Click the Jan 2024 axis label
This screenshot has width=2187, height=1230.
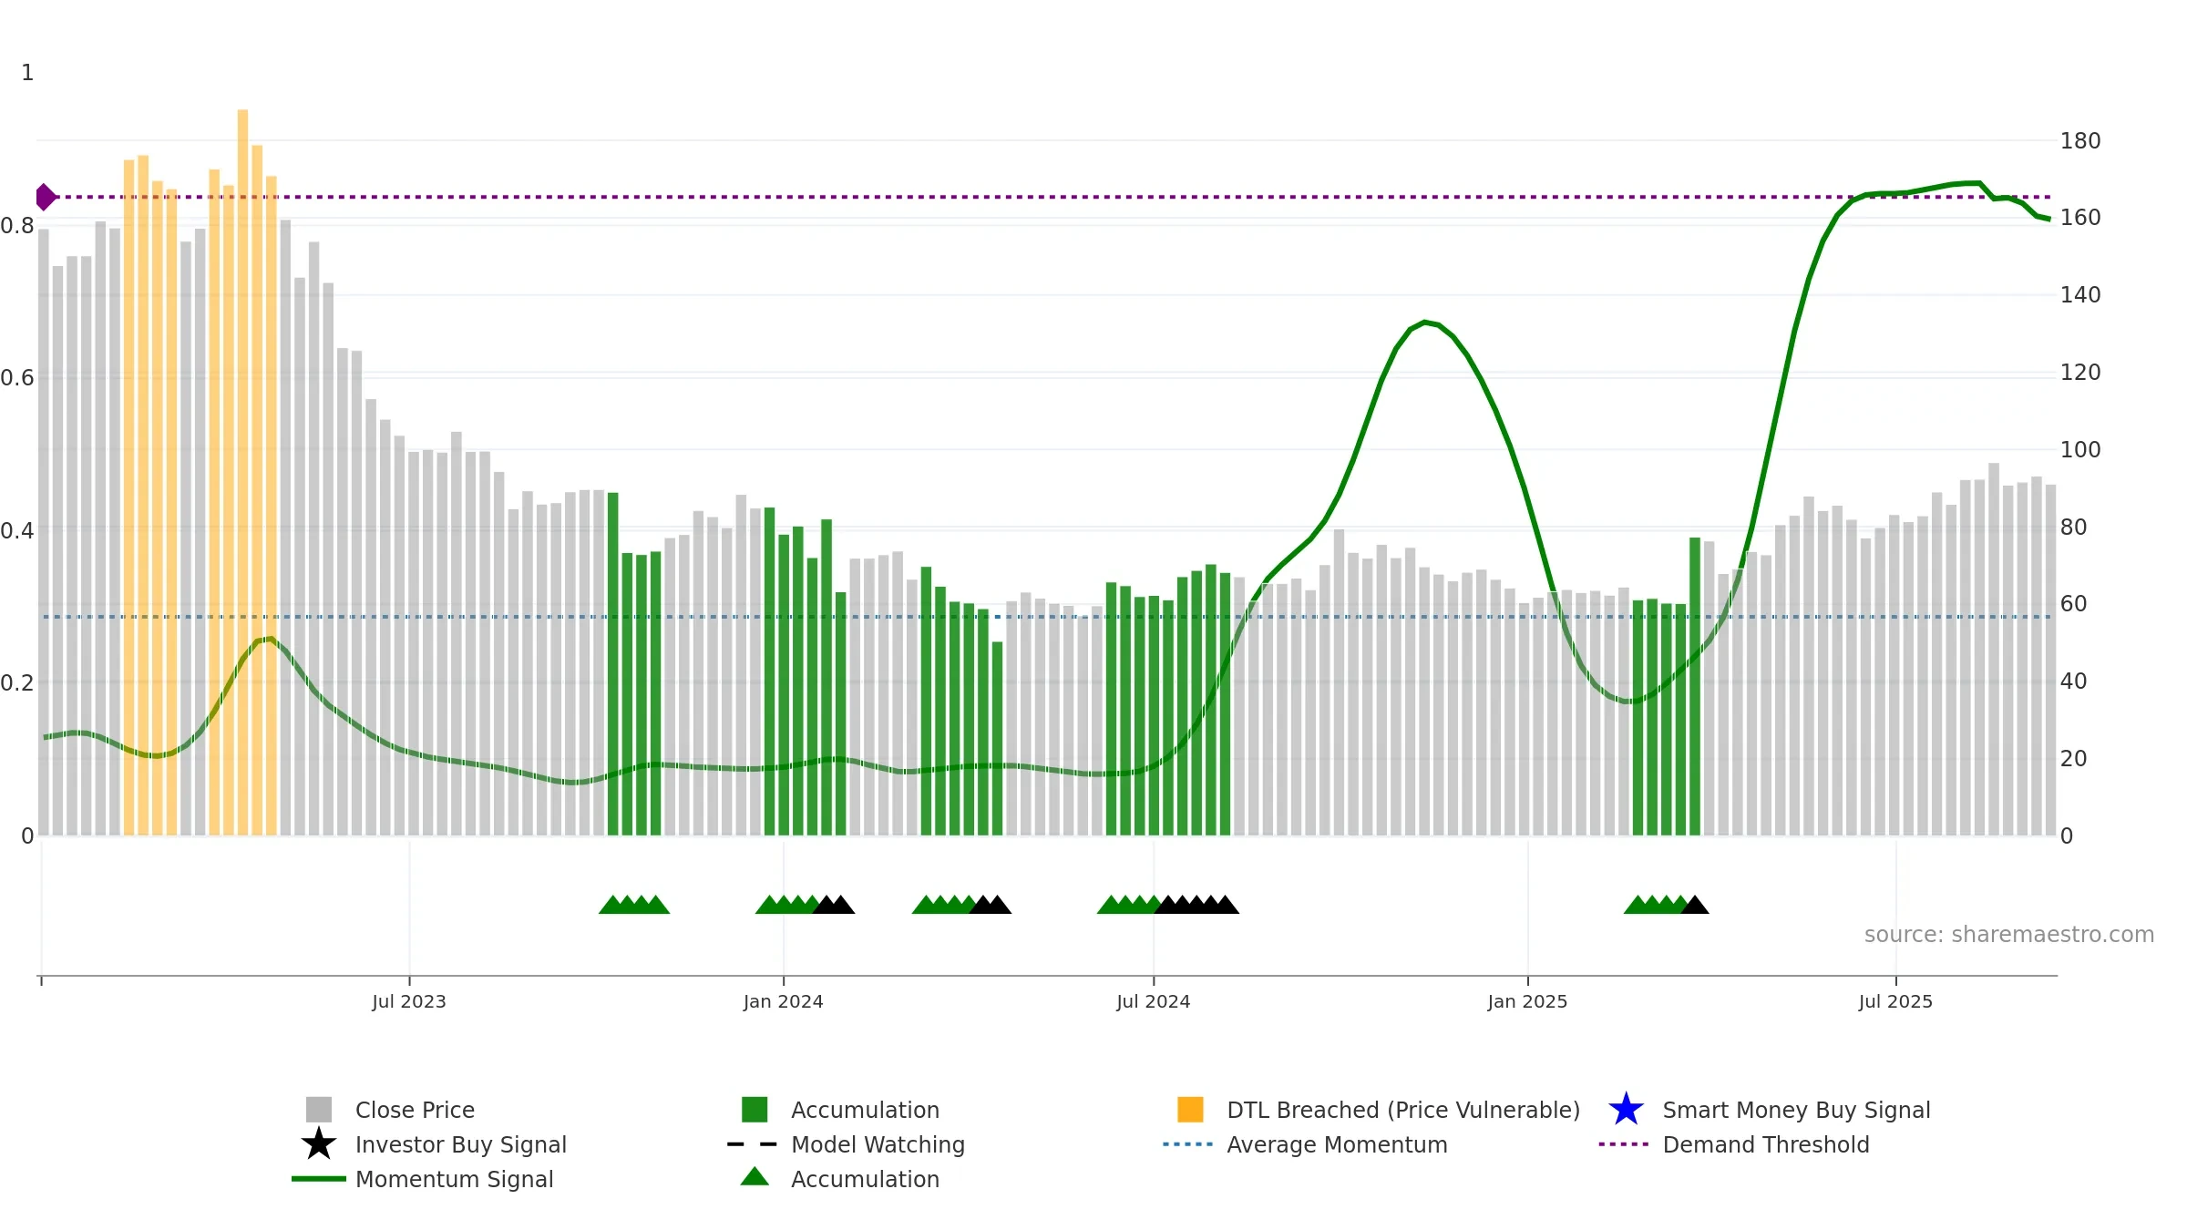click(784, 1002)
